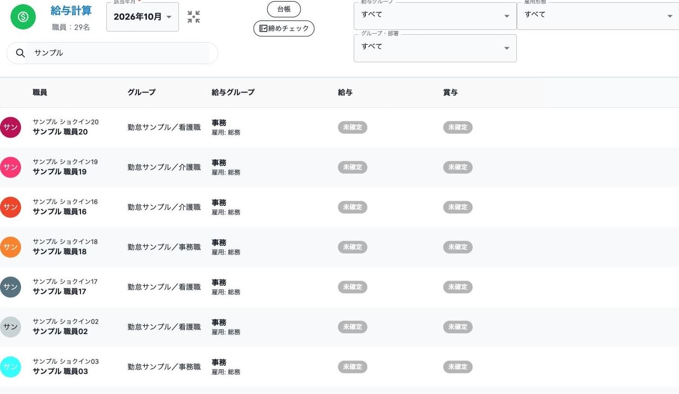The height and width of the screenshot is (394, 679).
Task: Click the search magnifier icon
Action: (21, 53)
